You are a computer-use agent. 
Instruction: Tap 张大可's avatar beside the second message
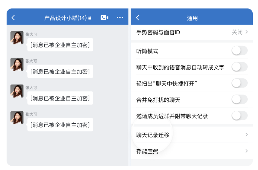tap(17, 64)
